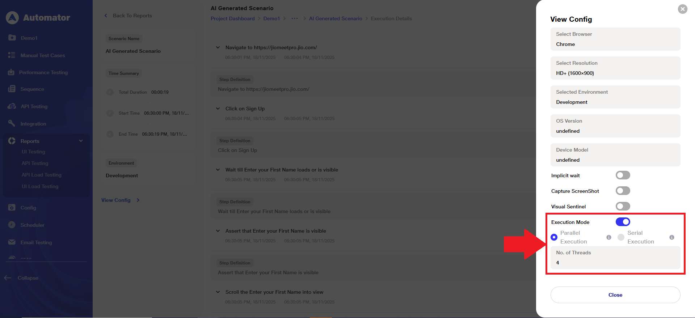Select the Serial Execution radio button
The width and height of the screenshot is (695, 318).
click(621, 237)
